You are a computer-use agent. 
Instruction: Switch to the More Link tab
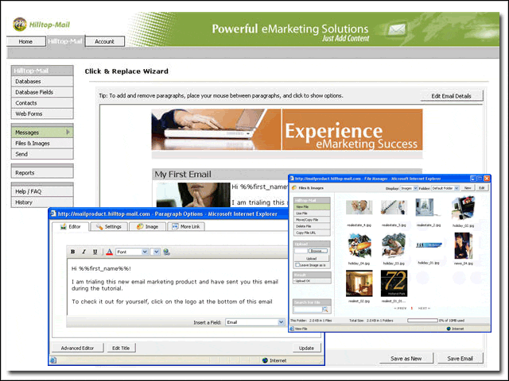[x=186, y=226]
